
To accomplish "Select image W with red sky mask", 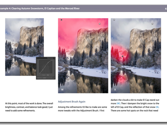I will (x=83, y=56).
